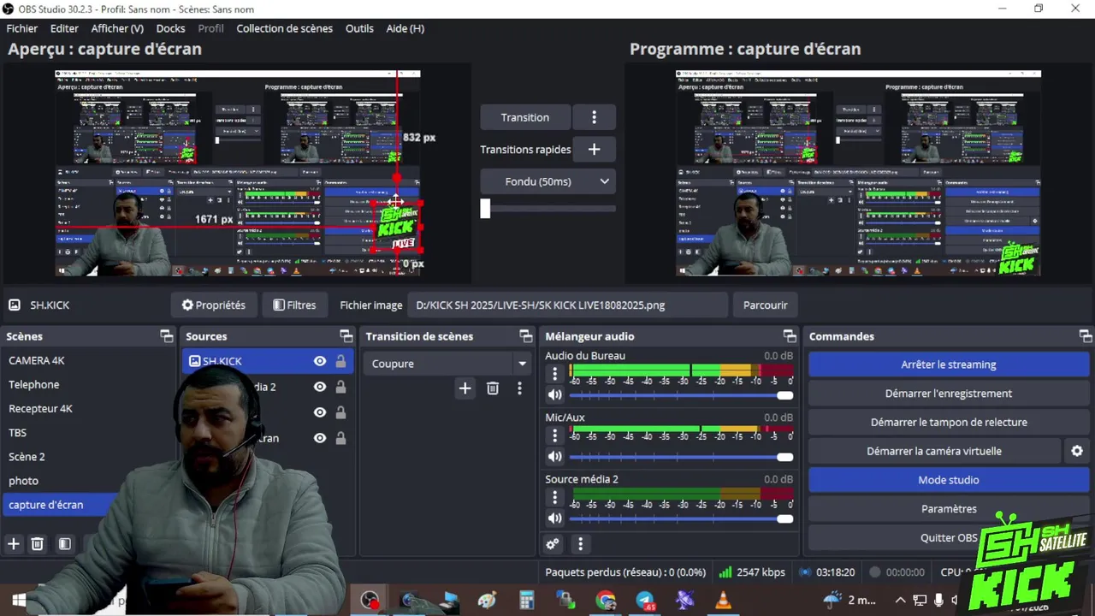Viewport: 1095px width, 616px height.
Task: Toggle the lock on the SH.KICK source
Action: tap(340, 361)
